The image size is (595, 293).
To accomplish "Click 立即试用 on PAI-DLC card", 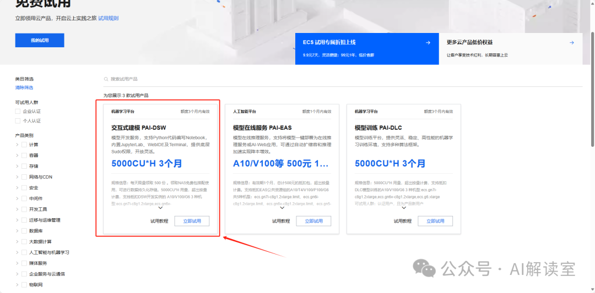I will (x=435, y=221).
